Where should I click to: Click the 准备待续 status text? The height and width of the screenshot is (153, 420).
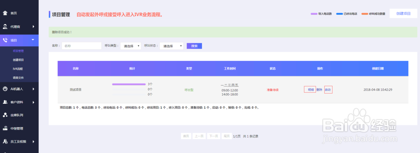[x=273, y=90]
